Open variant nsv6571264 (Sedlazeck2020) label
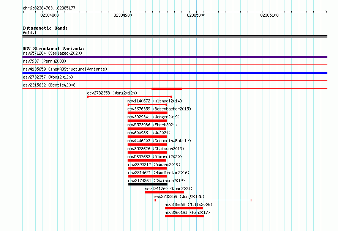This screenshot has height=231, width=338. click(52, 53)
